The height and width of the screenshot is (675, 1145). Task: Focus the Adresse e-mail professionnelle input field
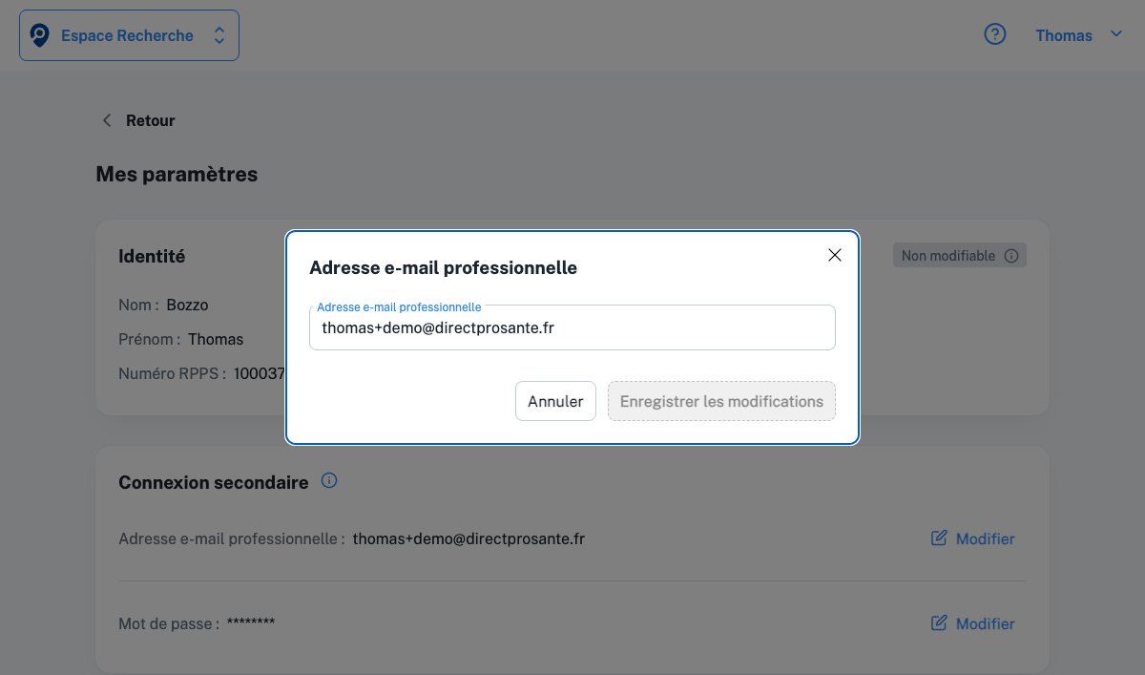(x=572, y=328)
